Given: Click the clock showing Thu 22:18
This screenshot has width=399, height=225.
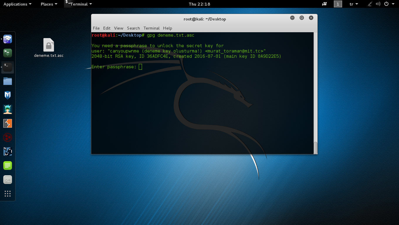Looking at the screenshot, I should (x=199, y=4).
